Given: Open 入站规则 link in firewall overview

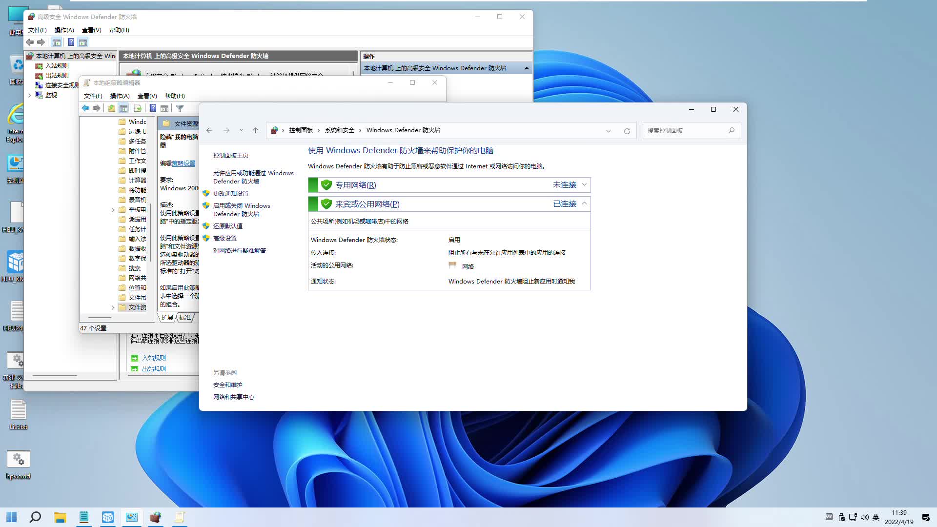Looking at the screenshot, I should [x=154, y=358].
